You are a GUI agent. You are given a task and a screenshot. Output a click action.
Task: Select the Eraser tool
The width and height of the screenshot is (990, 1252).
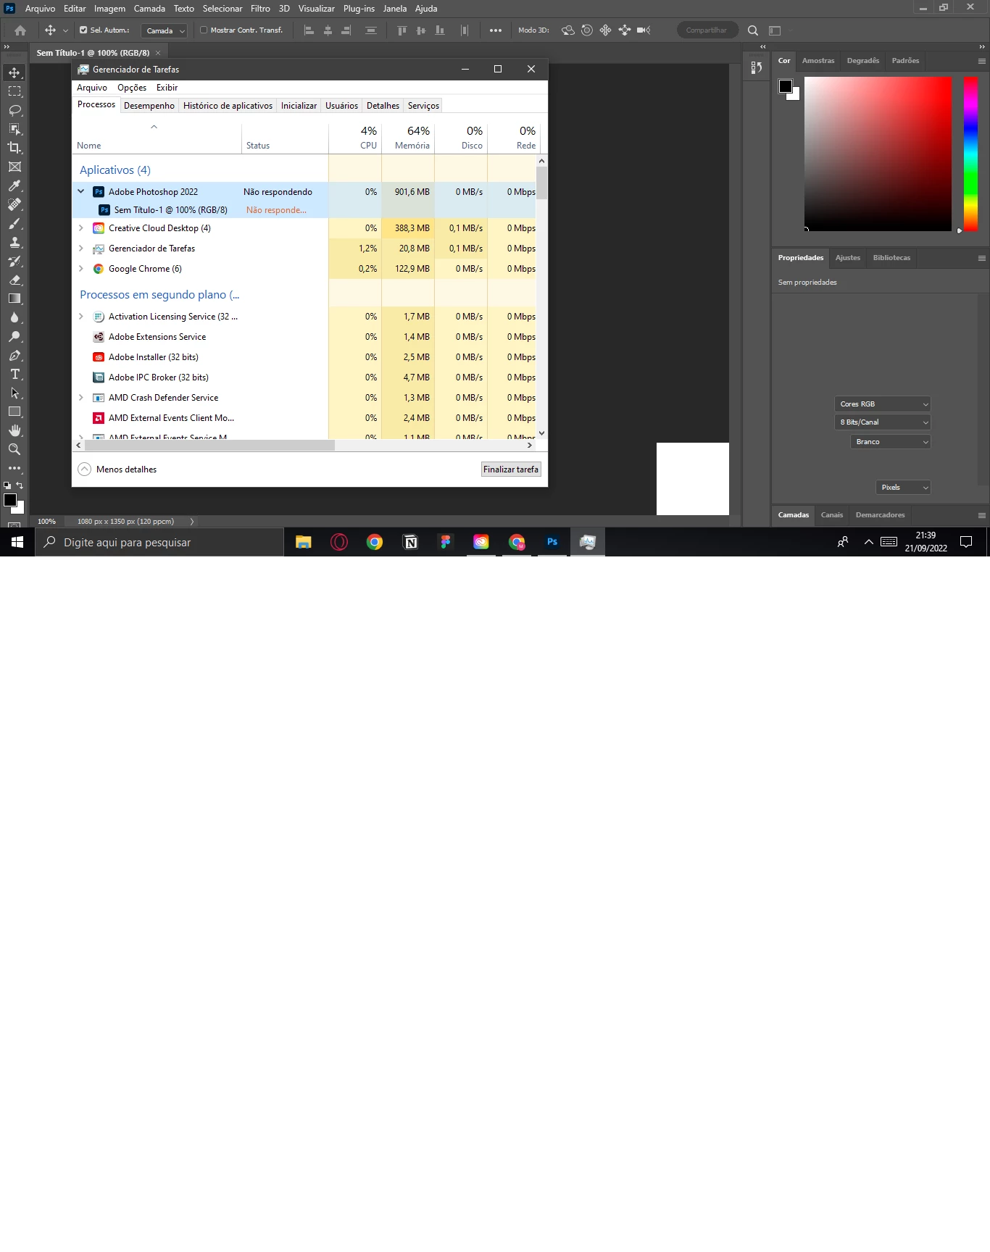coord(14,280)
